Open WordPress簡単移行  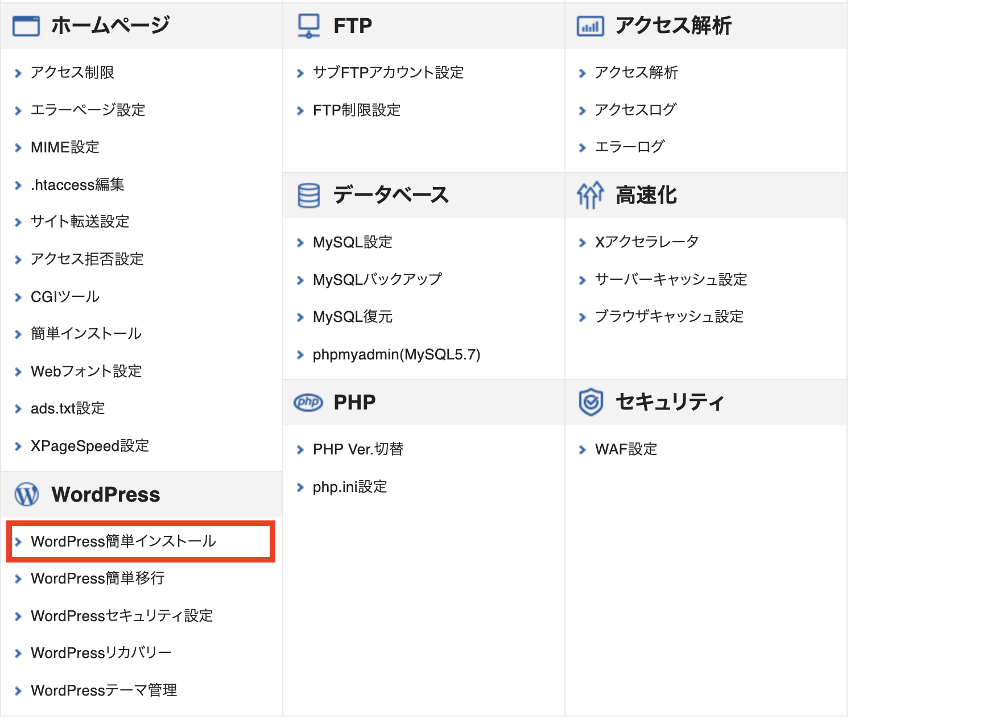point(98,578)
